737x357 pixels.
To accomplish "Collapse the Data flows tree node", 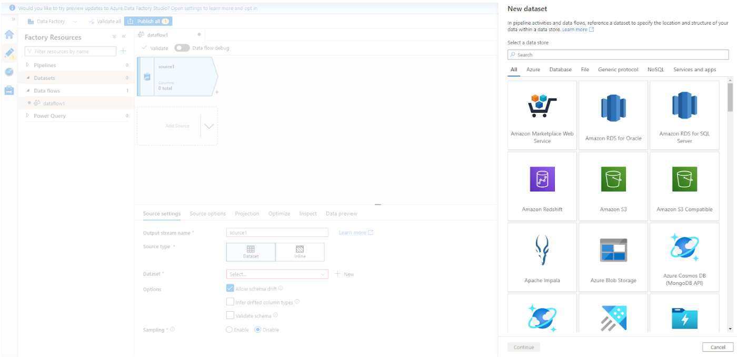I will [x=28, y=90].
